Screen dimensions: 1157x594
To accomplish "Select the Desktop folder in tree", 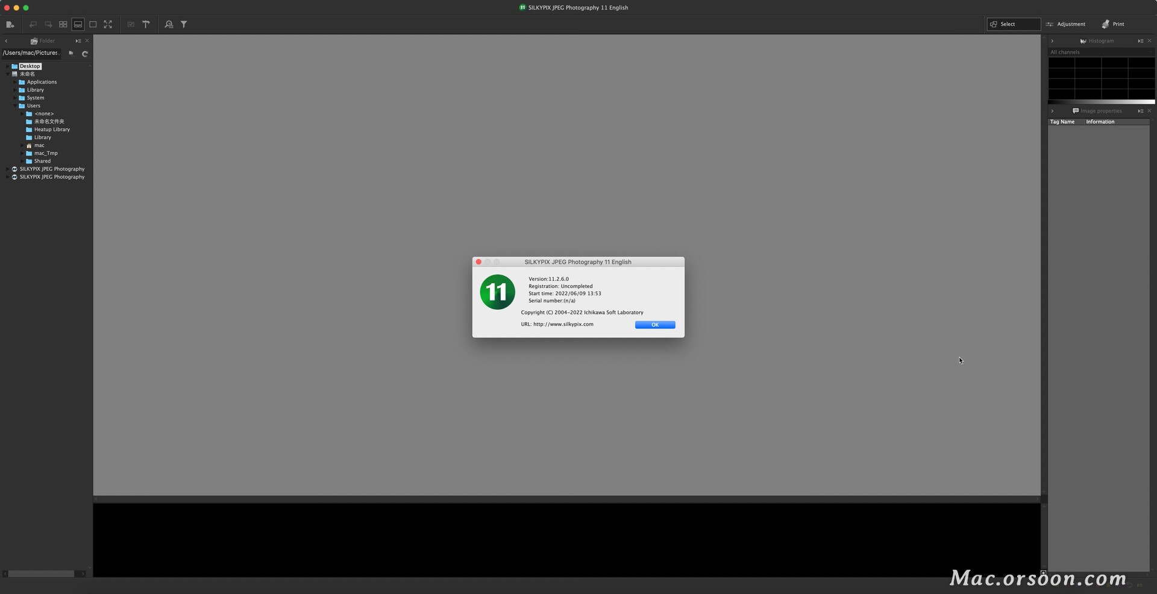I will pyautogui.click(x=30, y=66).
